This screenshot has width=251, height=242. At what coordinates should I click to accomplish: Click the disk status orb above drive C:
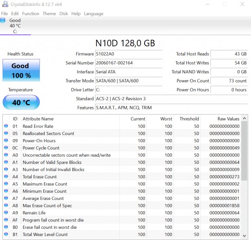coord(3,20)
